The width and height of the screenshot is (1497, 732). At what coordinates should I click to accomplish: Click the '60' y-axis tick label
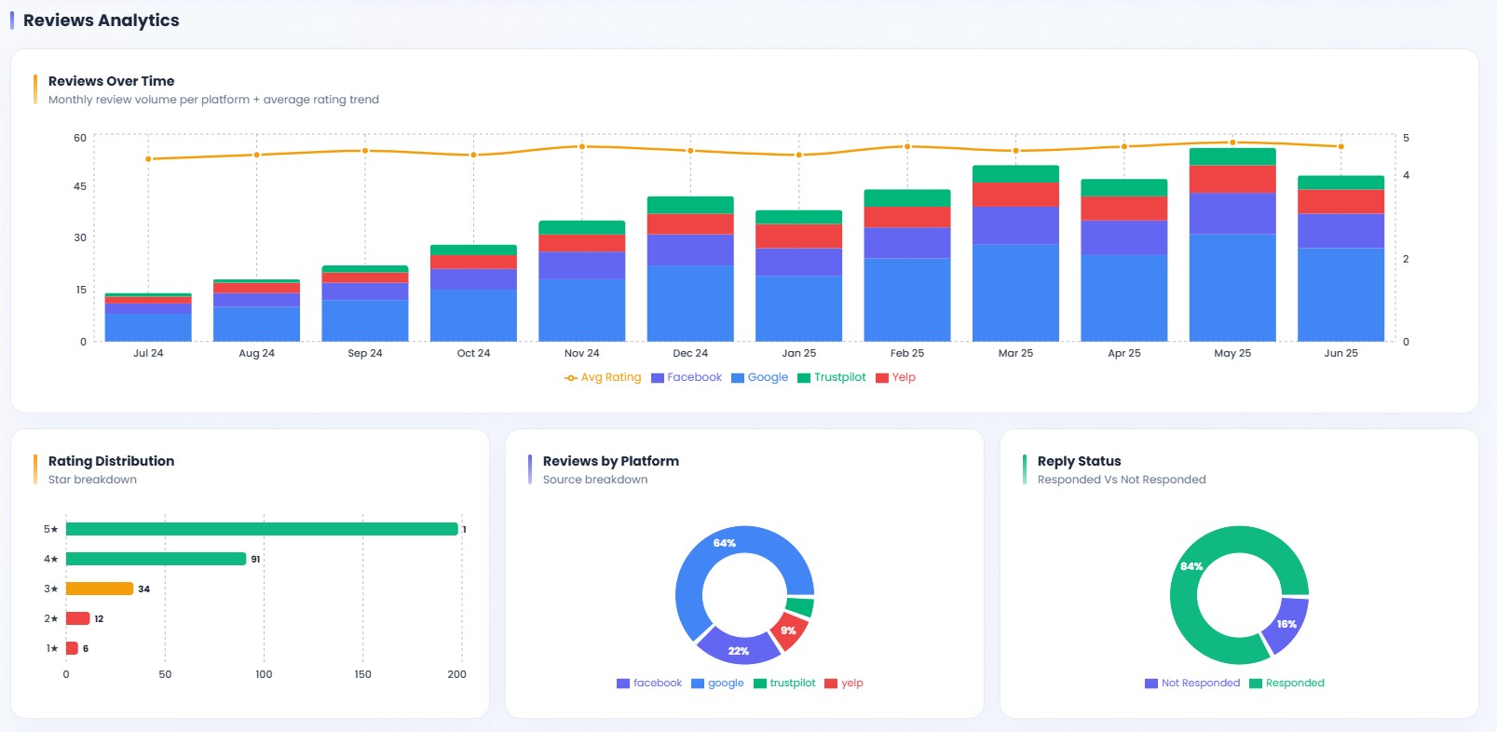[x=80, y=138]
